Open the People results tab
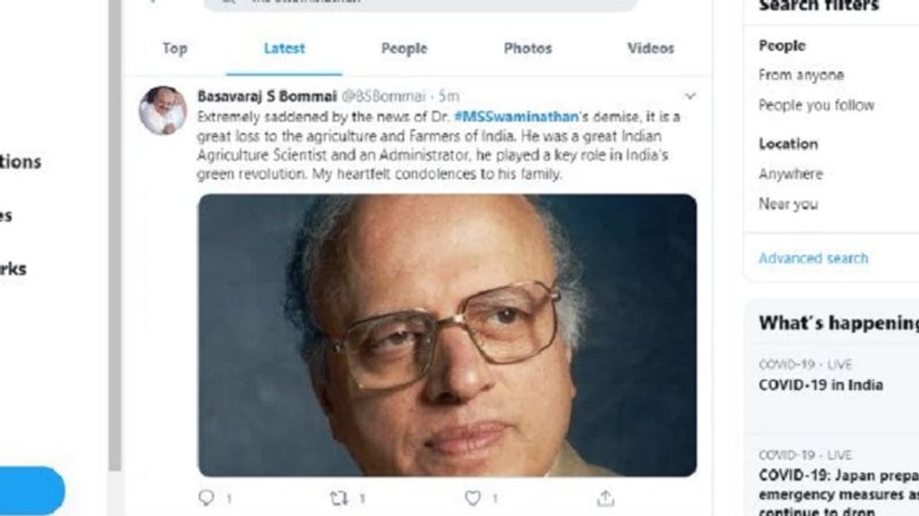 [x=404, y=49]
